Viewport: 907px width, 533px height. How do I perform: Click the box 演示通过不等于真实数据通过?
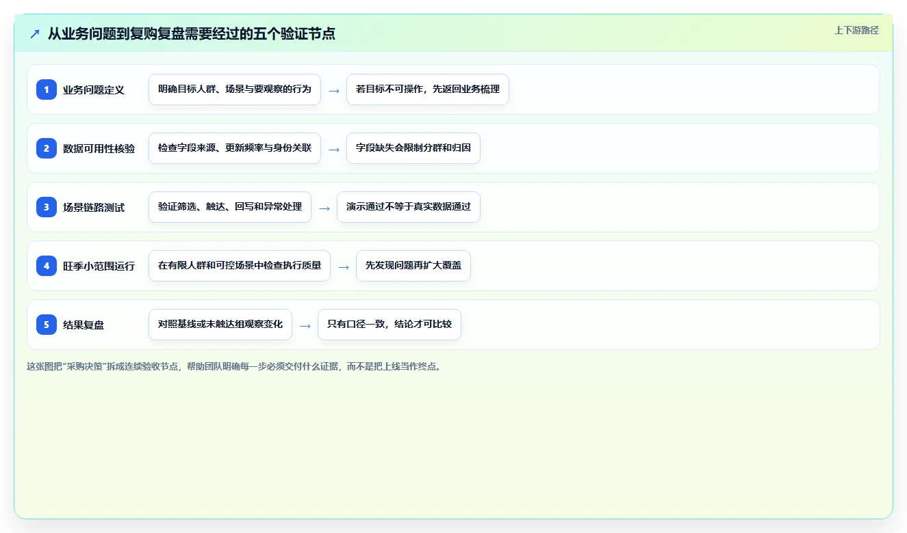pyautogui.click(x=409, y=207)
